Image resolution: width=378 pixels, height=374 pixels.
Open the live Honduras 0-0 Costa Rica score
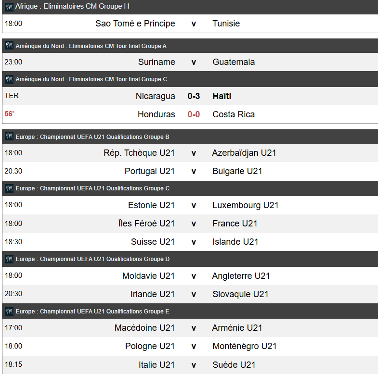coord(194,114)
